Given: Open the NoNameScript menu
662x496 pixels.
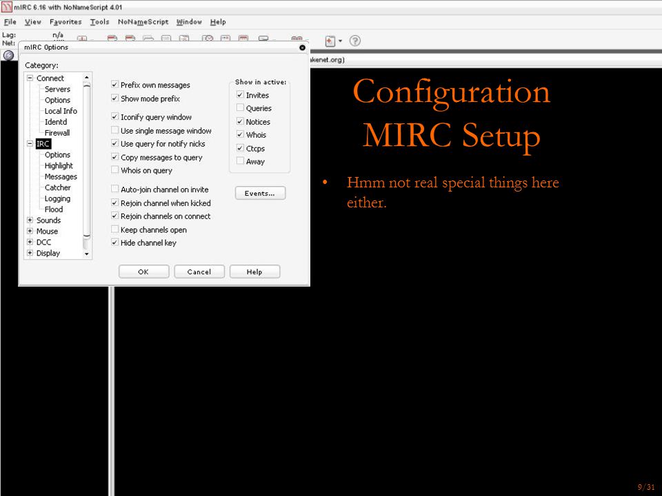Looking at the screenshot, I should 143,22.
